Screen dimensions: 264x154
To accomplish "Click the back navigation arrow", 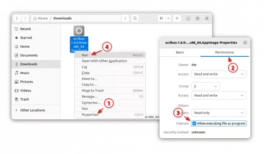I will tap(17, 18).
